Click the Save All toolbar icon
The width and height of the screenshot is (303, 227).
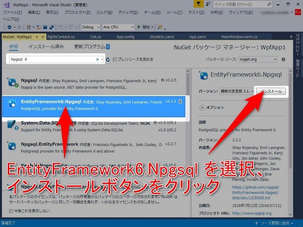pos(52,27)
